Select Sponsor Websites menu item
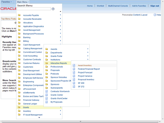 (x=59, y=77)
